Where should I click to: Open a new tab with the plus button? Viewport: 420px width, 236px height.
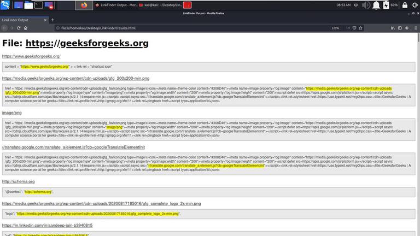[x=52, y=20]
